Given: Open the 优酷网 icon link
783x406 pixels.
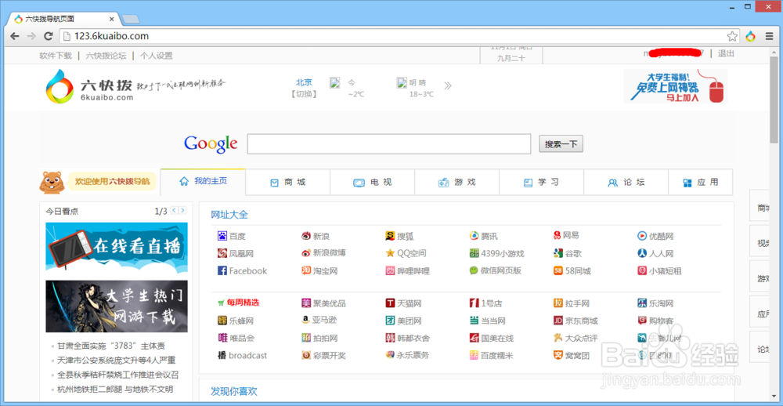Looking at the screenshot, I should 642,236.
